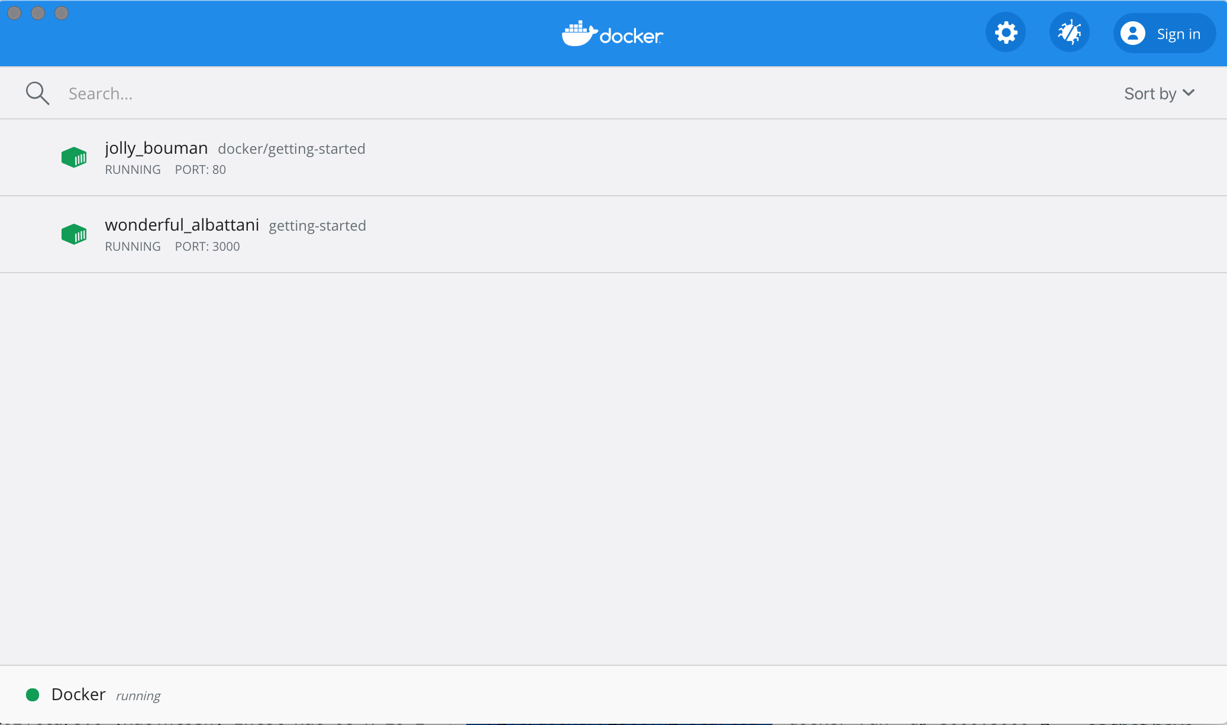Click PORT: 3000 label for wonderful_albattani
The image size is (1227, 725).
(x=207, y=246)
